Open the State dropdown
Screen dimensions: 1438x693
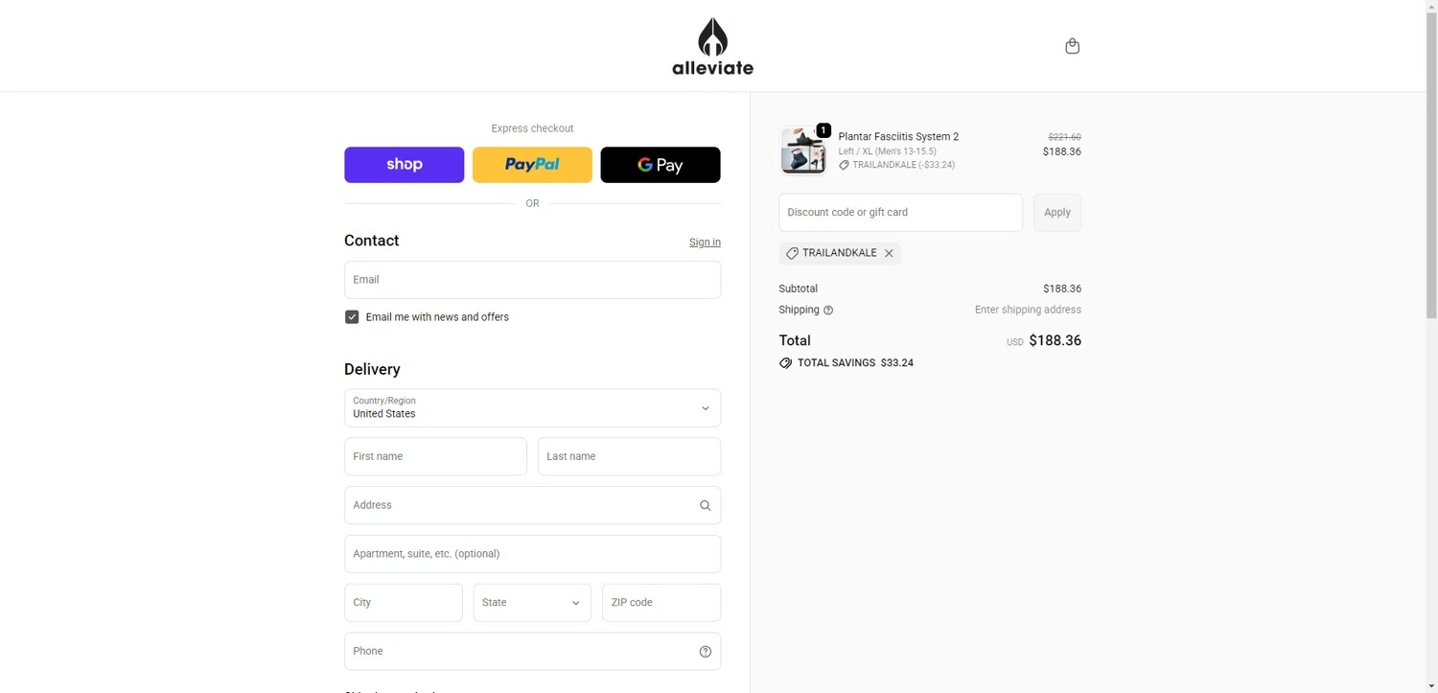(532, 603)
